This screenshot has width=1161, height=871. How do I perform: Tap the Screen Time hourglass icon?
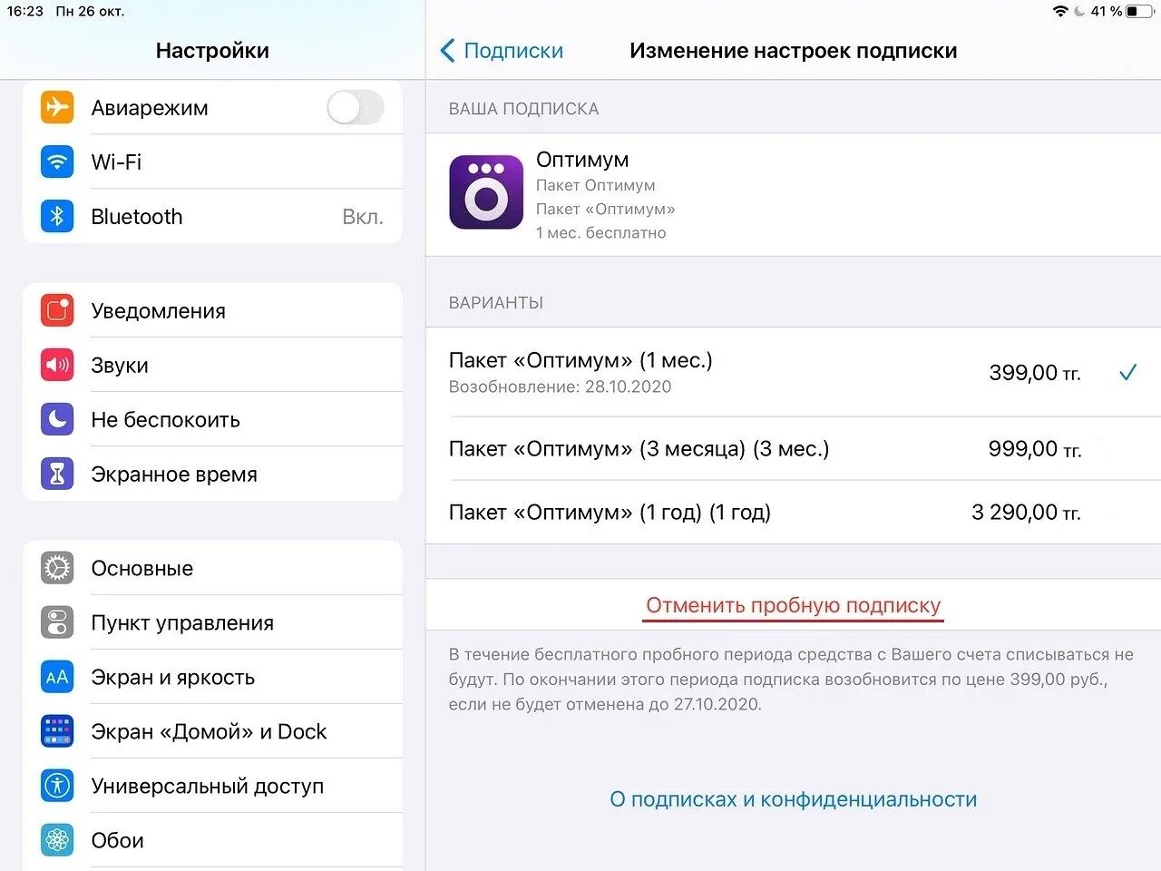click(57, 474)
